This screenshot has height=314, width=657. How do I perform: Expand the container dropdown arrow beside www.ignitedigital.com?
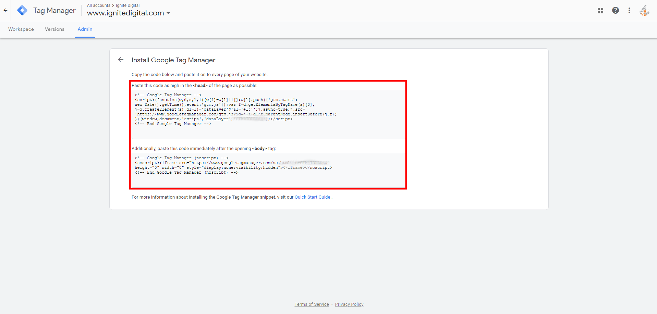[168, 13]
